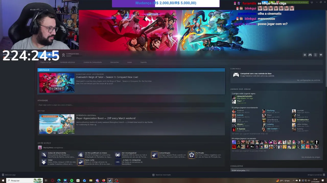Click the controller icon in game header
Image resolution: width=327 pixels, height=183 pixels.
click(310, 55)
